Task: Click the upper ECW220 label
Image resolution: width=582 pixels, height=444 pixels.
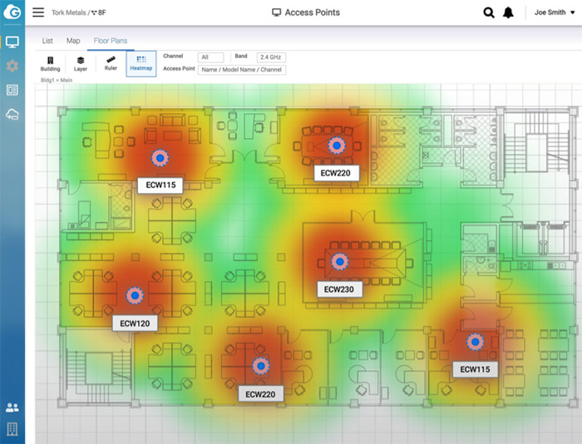Action: [x=336, y=173]
